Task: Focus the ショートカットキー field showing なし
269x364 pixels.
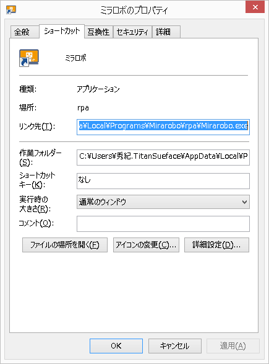Action: (x=163, y=181)
